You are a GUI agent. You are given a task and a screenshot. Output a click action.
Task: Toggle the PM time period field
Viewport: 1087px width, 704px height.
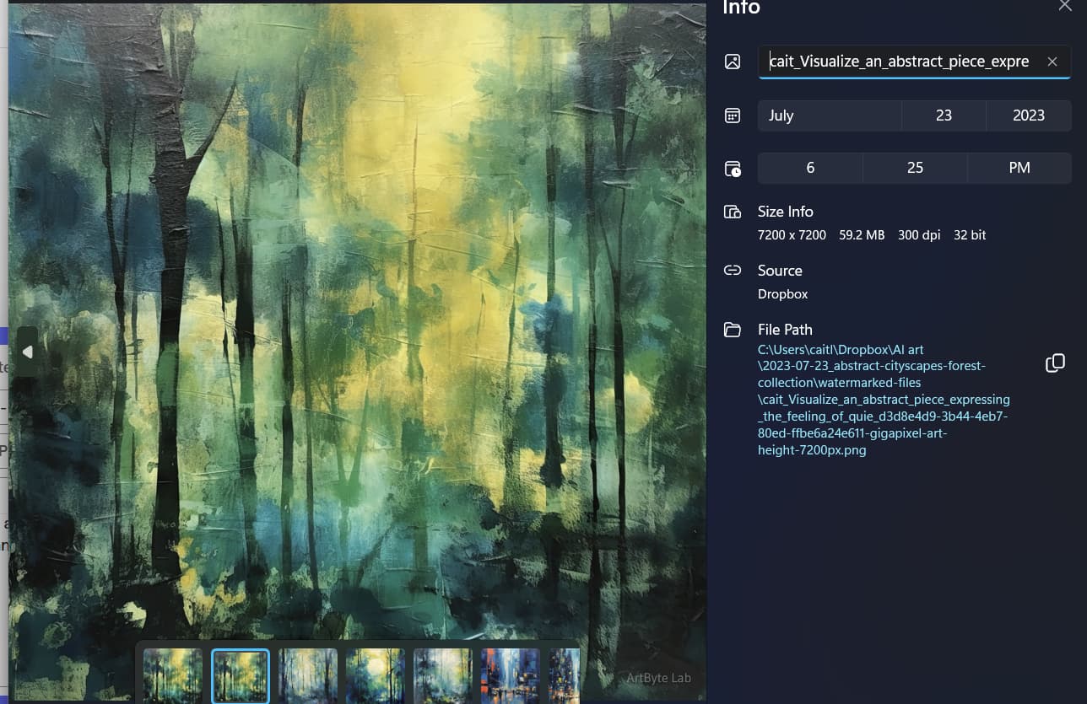click(1019, 168)
